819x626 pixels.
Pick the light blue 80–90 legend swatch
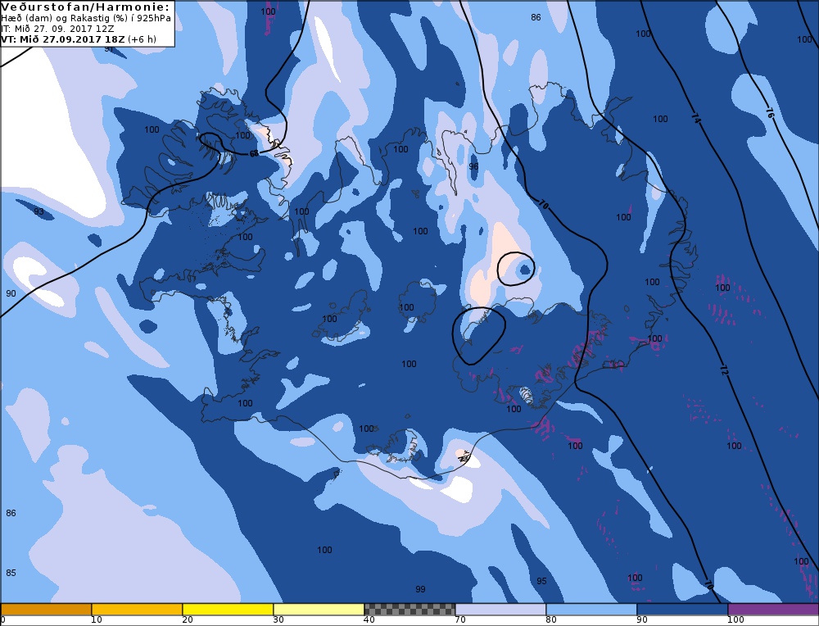591,609
